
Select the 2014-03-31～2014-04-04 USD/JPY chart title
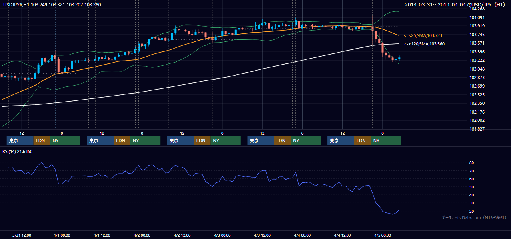[x=455, y=4]
